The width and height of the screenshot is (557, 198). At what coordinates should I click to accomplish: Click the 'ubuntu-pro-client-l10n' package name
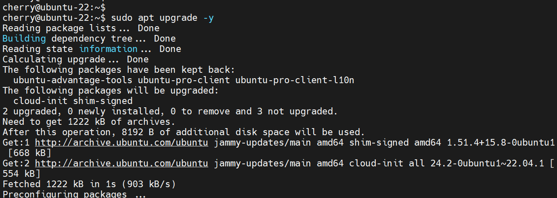(x=295, y=80)
